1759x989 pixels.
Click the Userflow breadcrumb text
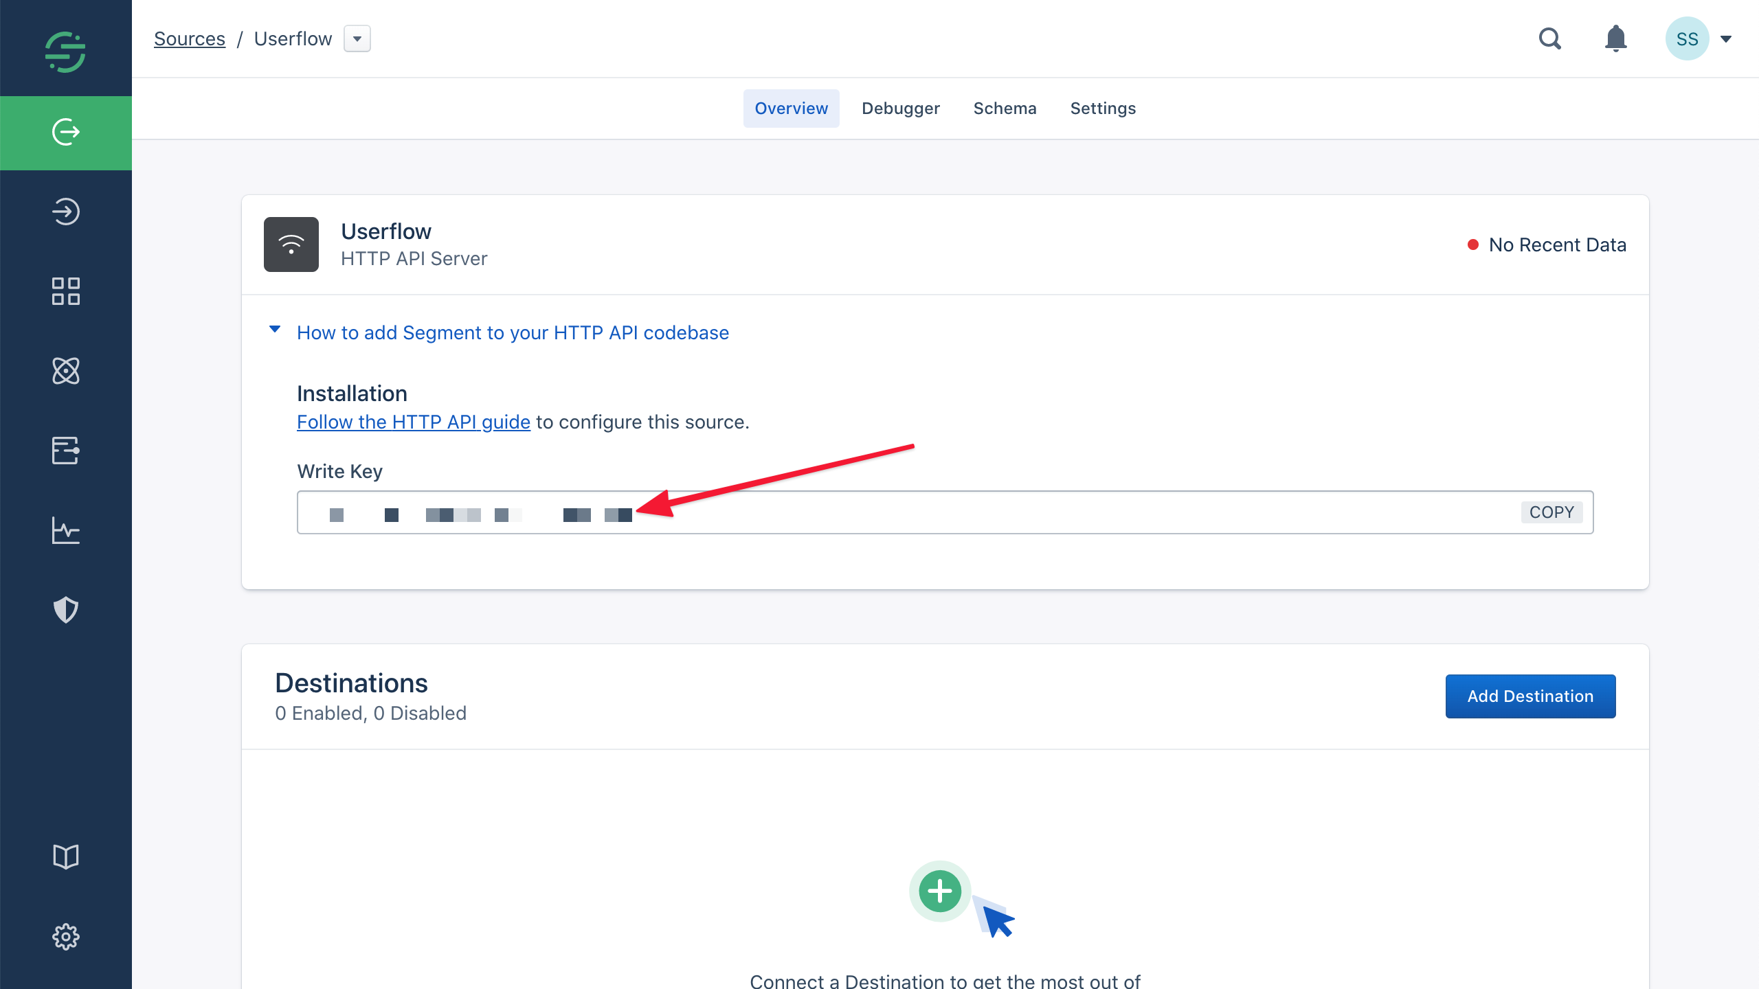pos(293,38)
